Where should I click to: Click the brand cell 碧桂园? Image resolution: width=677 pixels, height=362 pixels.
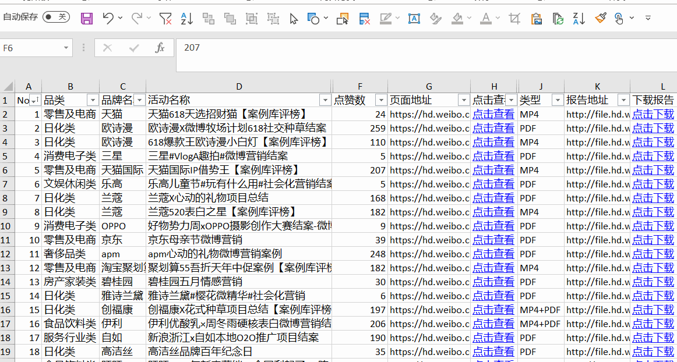[x=122, y=282]
